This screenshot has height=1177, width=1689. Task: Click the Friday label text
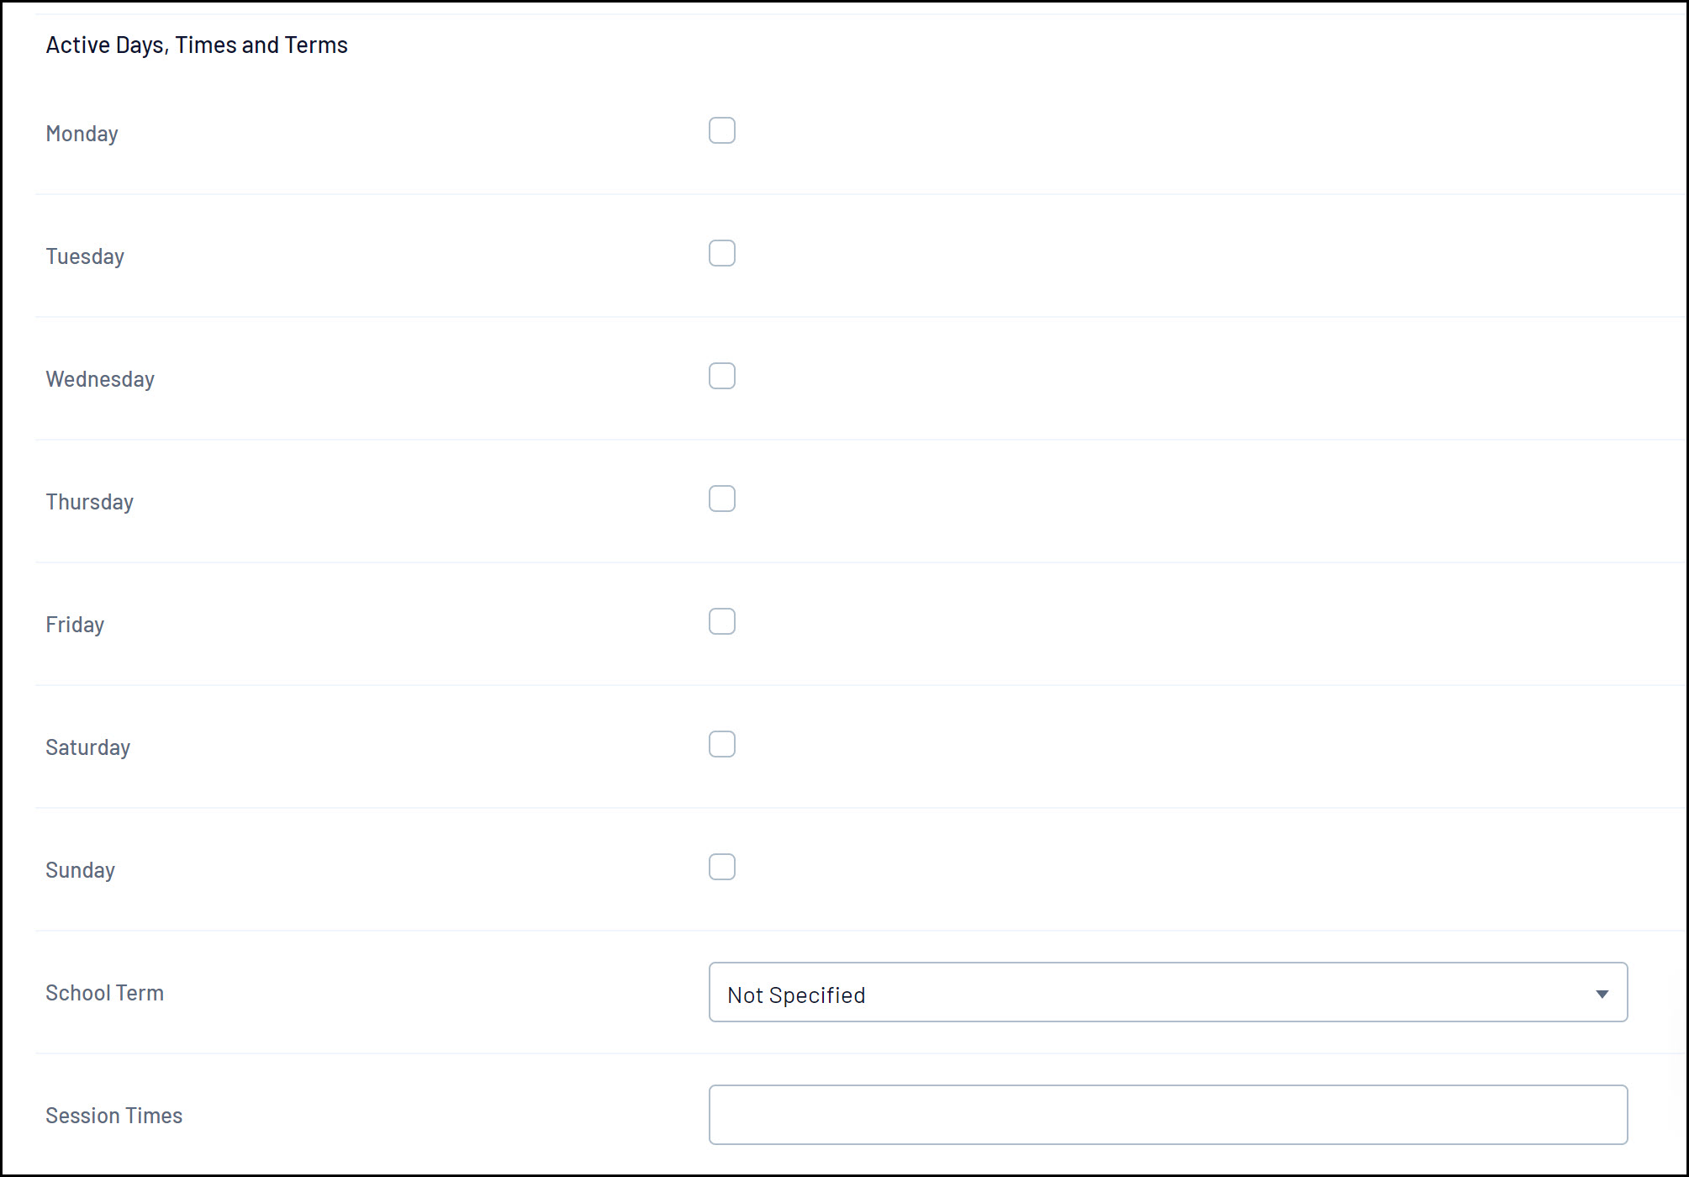click(x=75, y=625)
